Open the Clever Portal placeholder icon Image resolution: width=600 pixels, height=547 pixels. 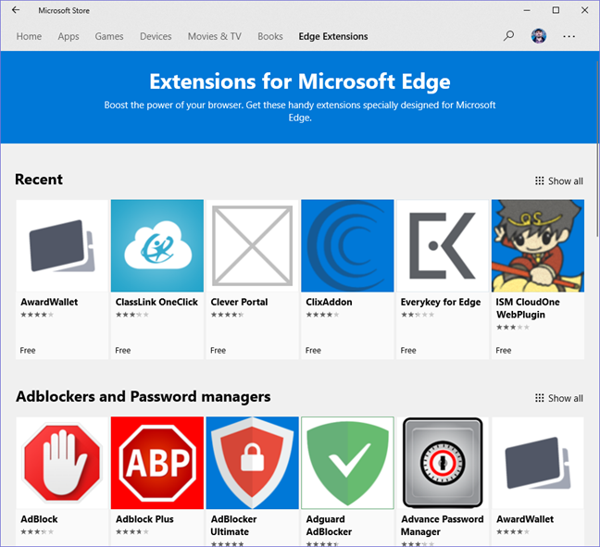[252, 245]
